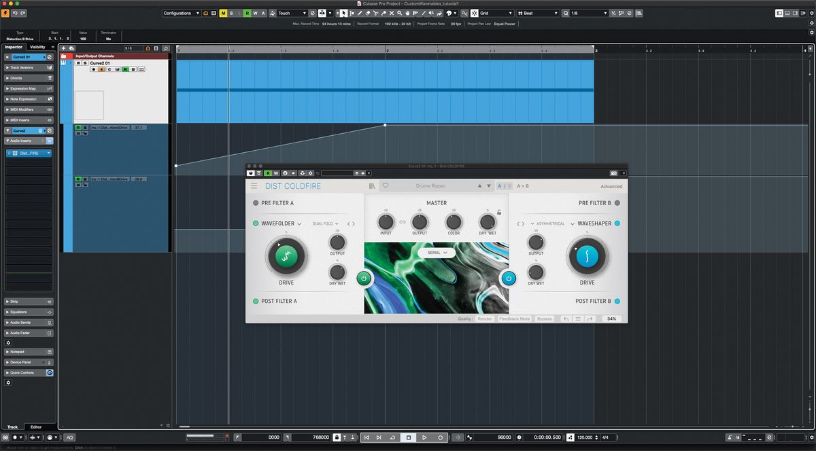Open the Serial routing dropdown in Master

pos(436,252)
